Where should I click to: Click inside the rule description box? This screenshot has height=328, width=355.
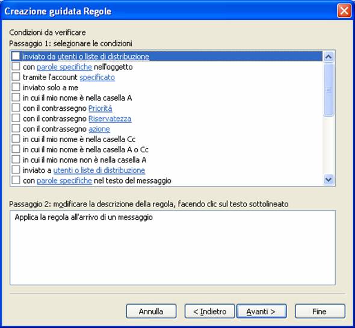coord(173,247)
